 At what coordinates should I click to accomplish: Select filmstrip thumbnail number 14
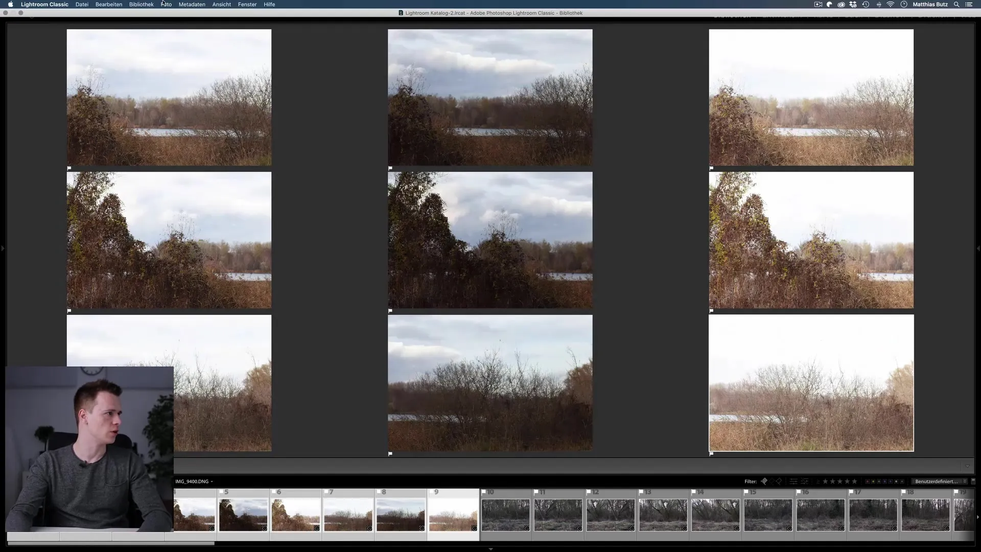click(716, 515)
